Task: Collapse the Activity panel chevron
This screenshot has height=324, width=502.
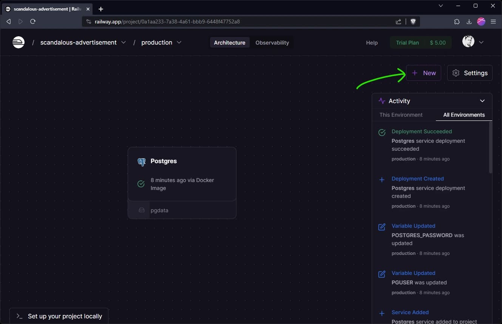Action: coord(482,101)
